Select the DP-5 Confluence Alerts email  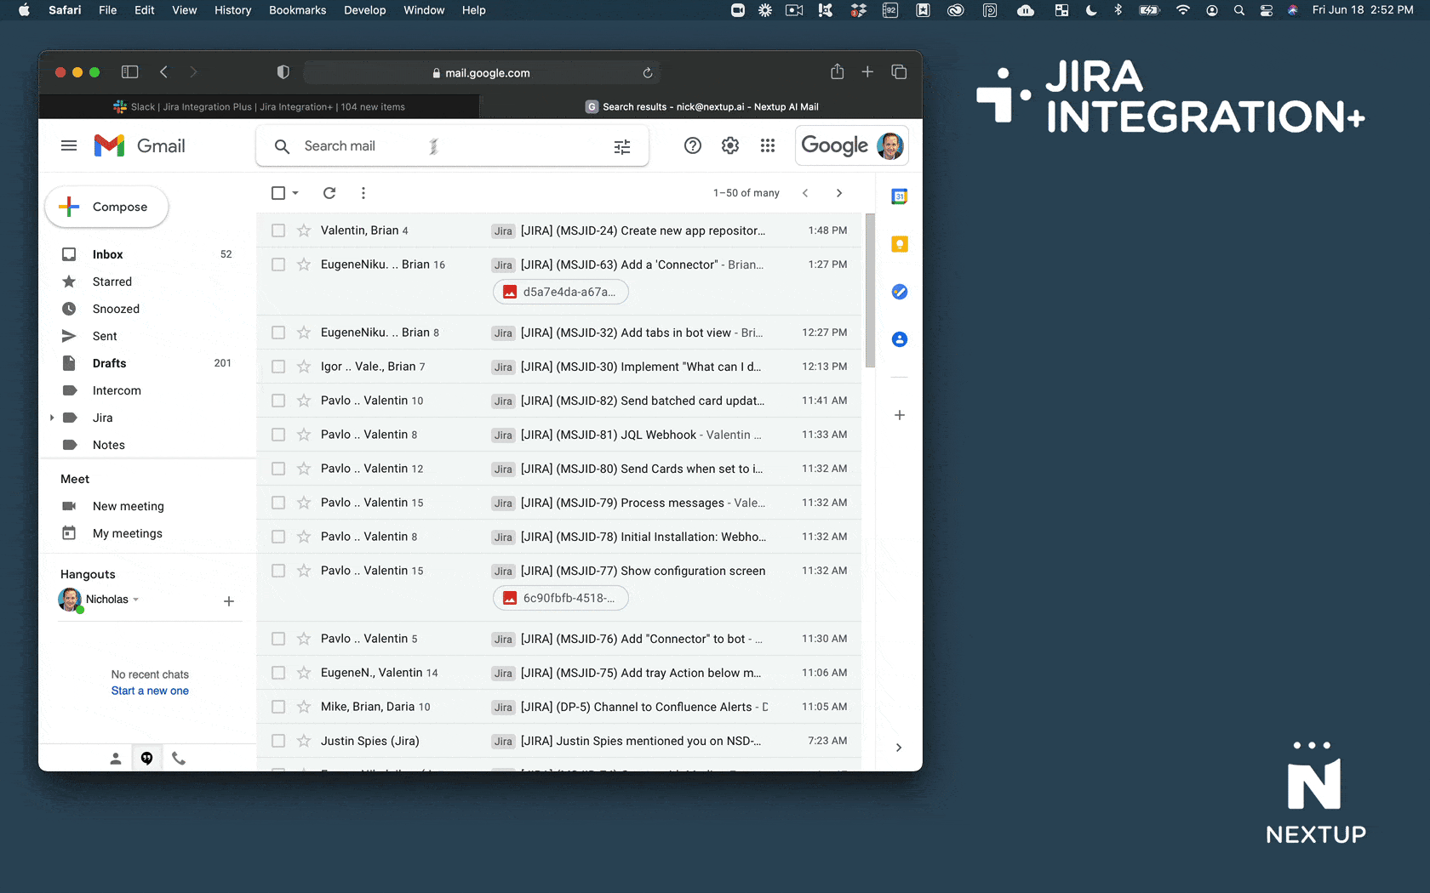(x=278, y=707)
